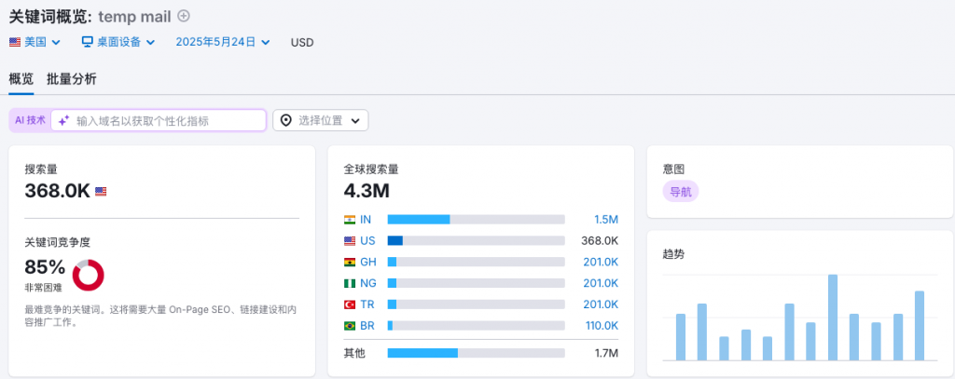The height and width of the screenshot is (379, 955).
Task: Click the 110.0K volume value for BR
Action: pos(602,326)
